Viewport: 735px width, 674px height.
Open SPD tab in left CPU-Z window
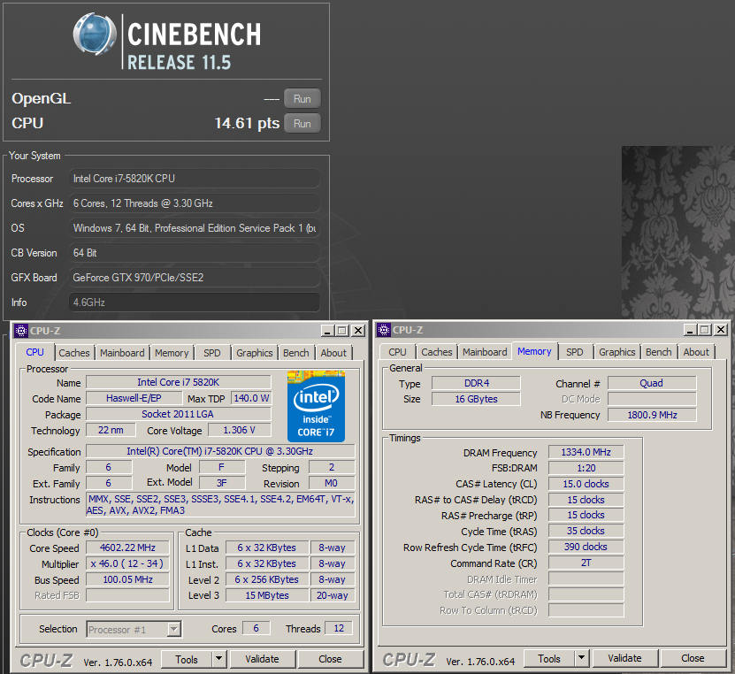(212, 353)
